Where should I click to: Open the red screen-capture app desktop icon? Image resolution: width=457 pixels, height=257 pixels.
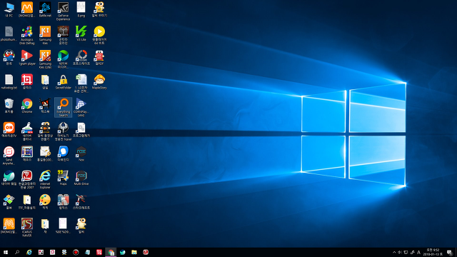tap(27, 82)
